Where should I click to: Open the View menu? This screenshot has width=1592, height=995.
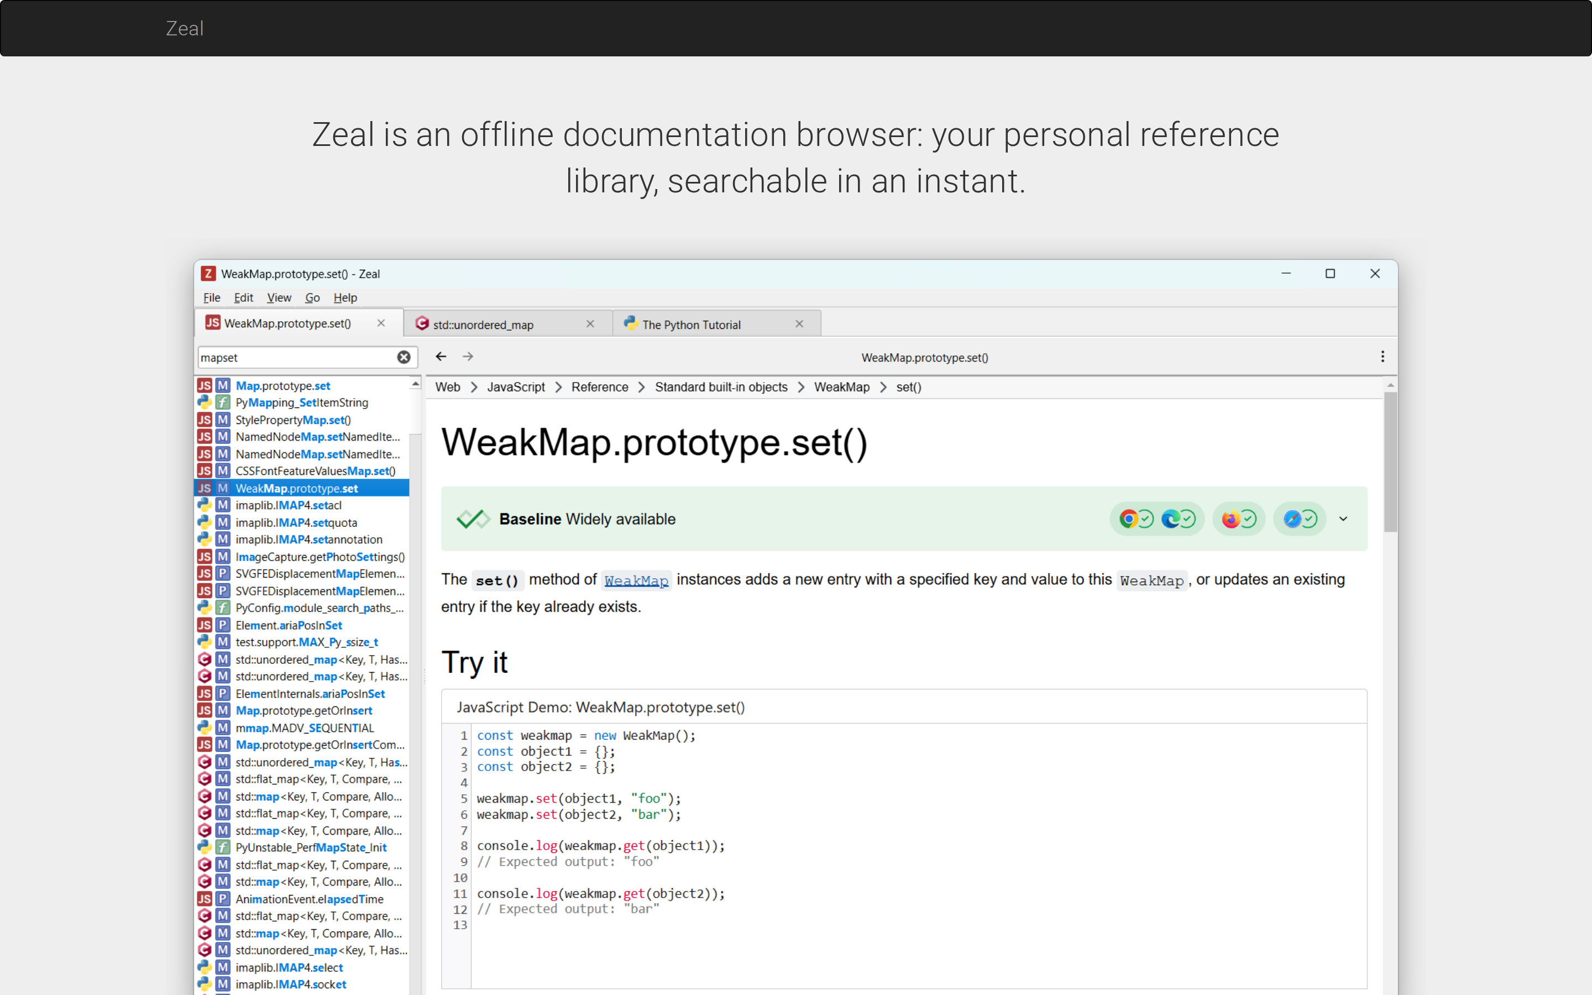[279, 297]
